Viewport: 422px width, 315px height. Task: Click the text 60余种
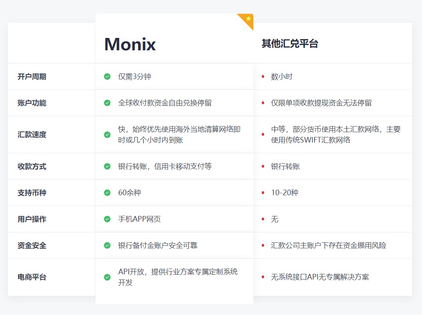coord(130,193)
